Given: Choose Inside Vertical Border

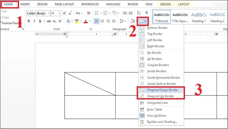Looking at the screenshot, I should tap(161, 84).
